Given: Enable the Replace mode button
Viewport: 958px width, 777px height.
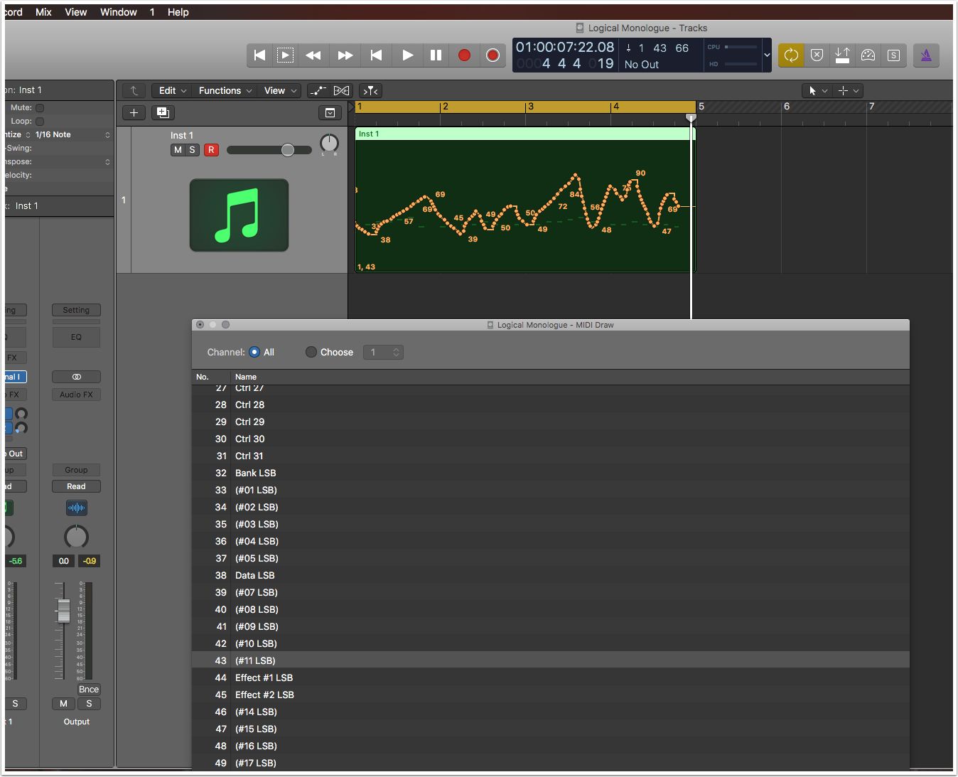Looking at the screenshot, I should click(x=817, y=55).
